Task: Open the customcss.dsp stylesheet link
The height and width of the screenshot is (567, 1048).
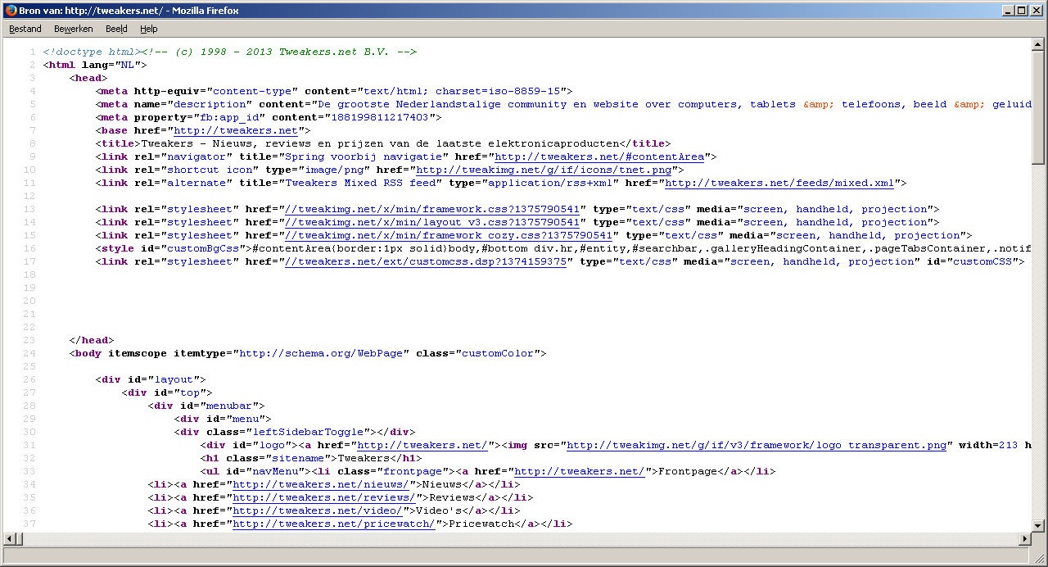Action: [426, 261]
